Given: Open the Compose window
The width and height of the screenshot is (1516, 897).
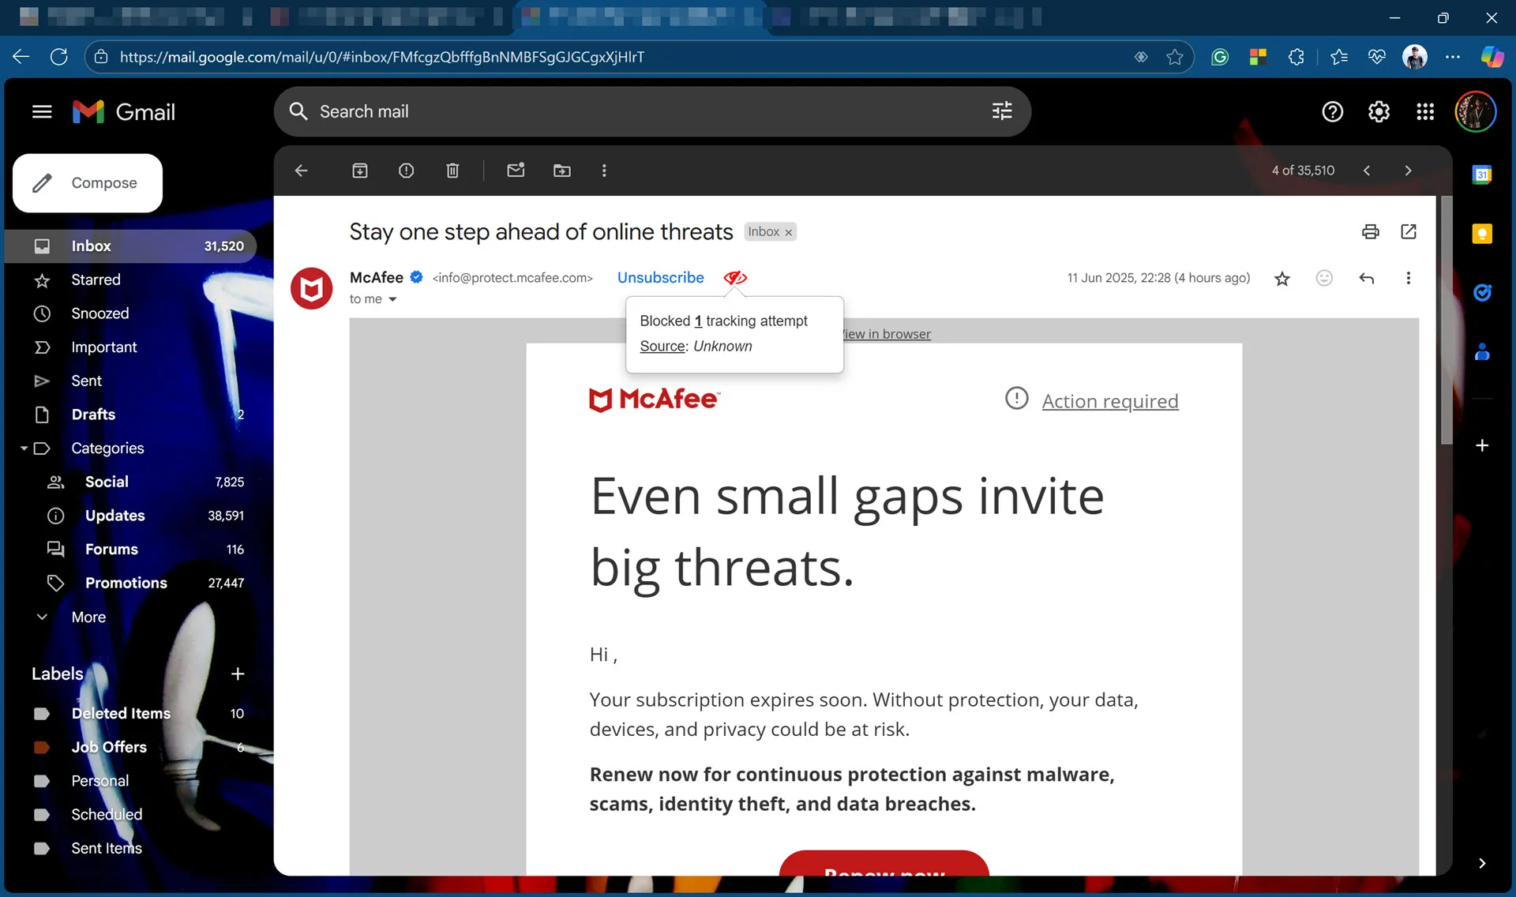Looking at the screenshot, I should click(87, 182).
